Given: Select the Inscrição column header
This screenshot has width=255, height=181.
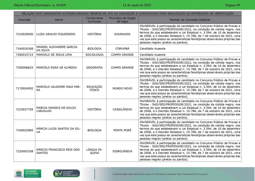Looking at the screenshot, I should coord(25,20).
